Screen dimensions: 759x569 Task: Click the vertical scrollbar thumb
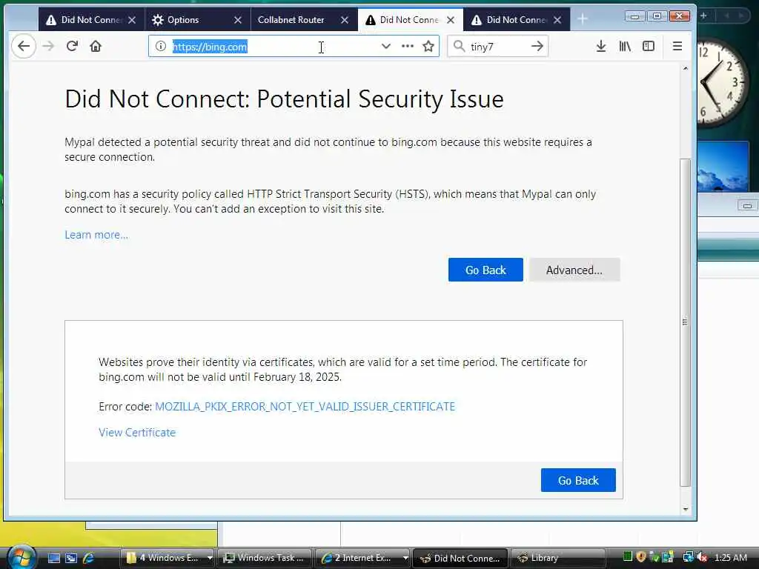point(685,322)
